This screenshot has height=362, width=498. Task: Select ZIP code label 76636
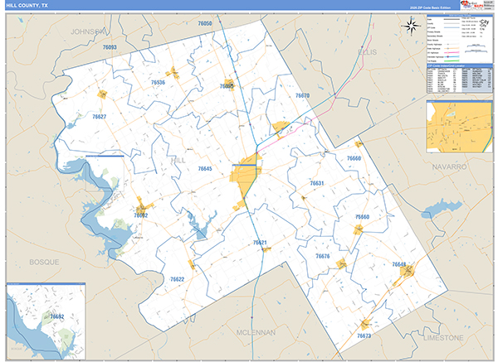pyautogui.click(x=158, y=82)
